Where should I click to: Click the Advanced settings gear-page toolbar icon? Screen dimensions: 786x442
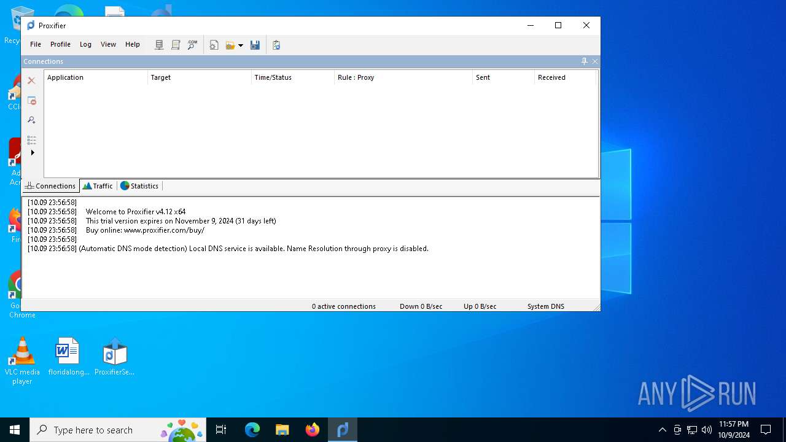click(x=214, y=45)
